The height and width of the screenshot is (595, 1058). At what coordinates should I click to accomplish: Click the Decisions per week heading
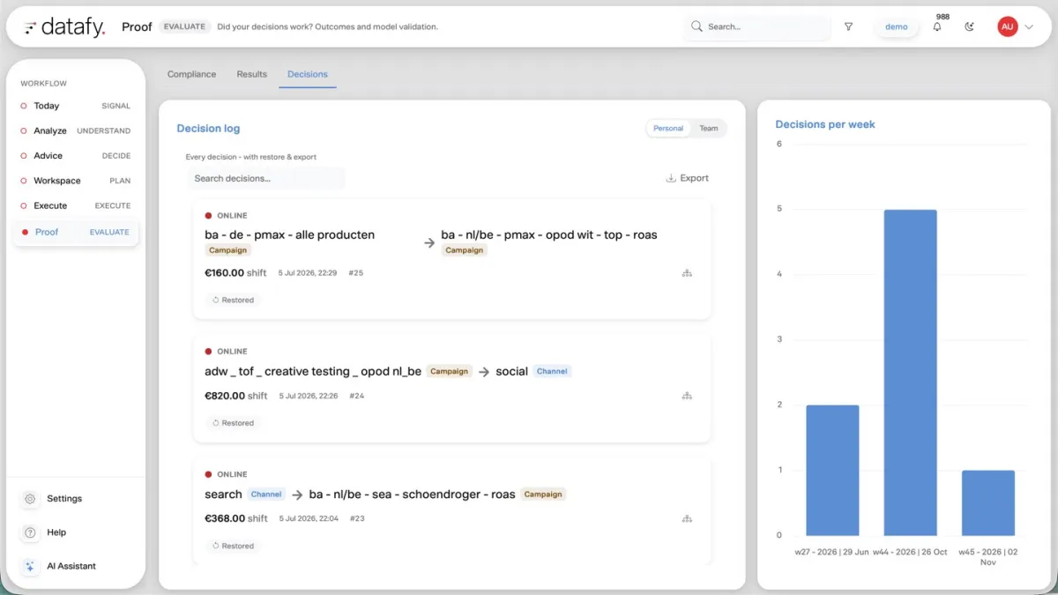point(825,124)
